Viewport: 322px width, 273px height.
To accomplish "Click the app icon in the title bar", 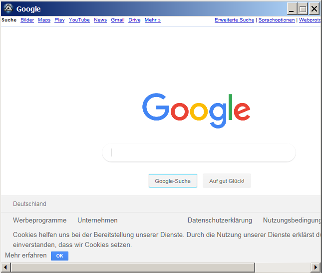I will point(8,8).
